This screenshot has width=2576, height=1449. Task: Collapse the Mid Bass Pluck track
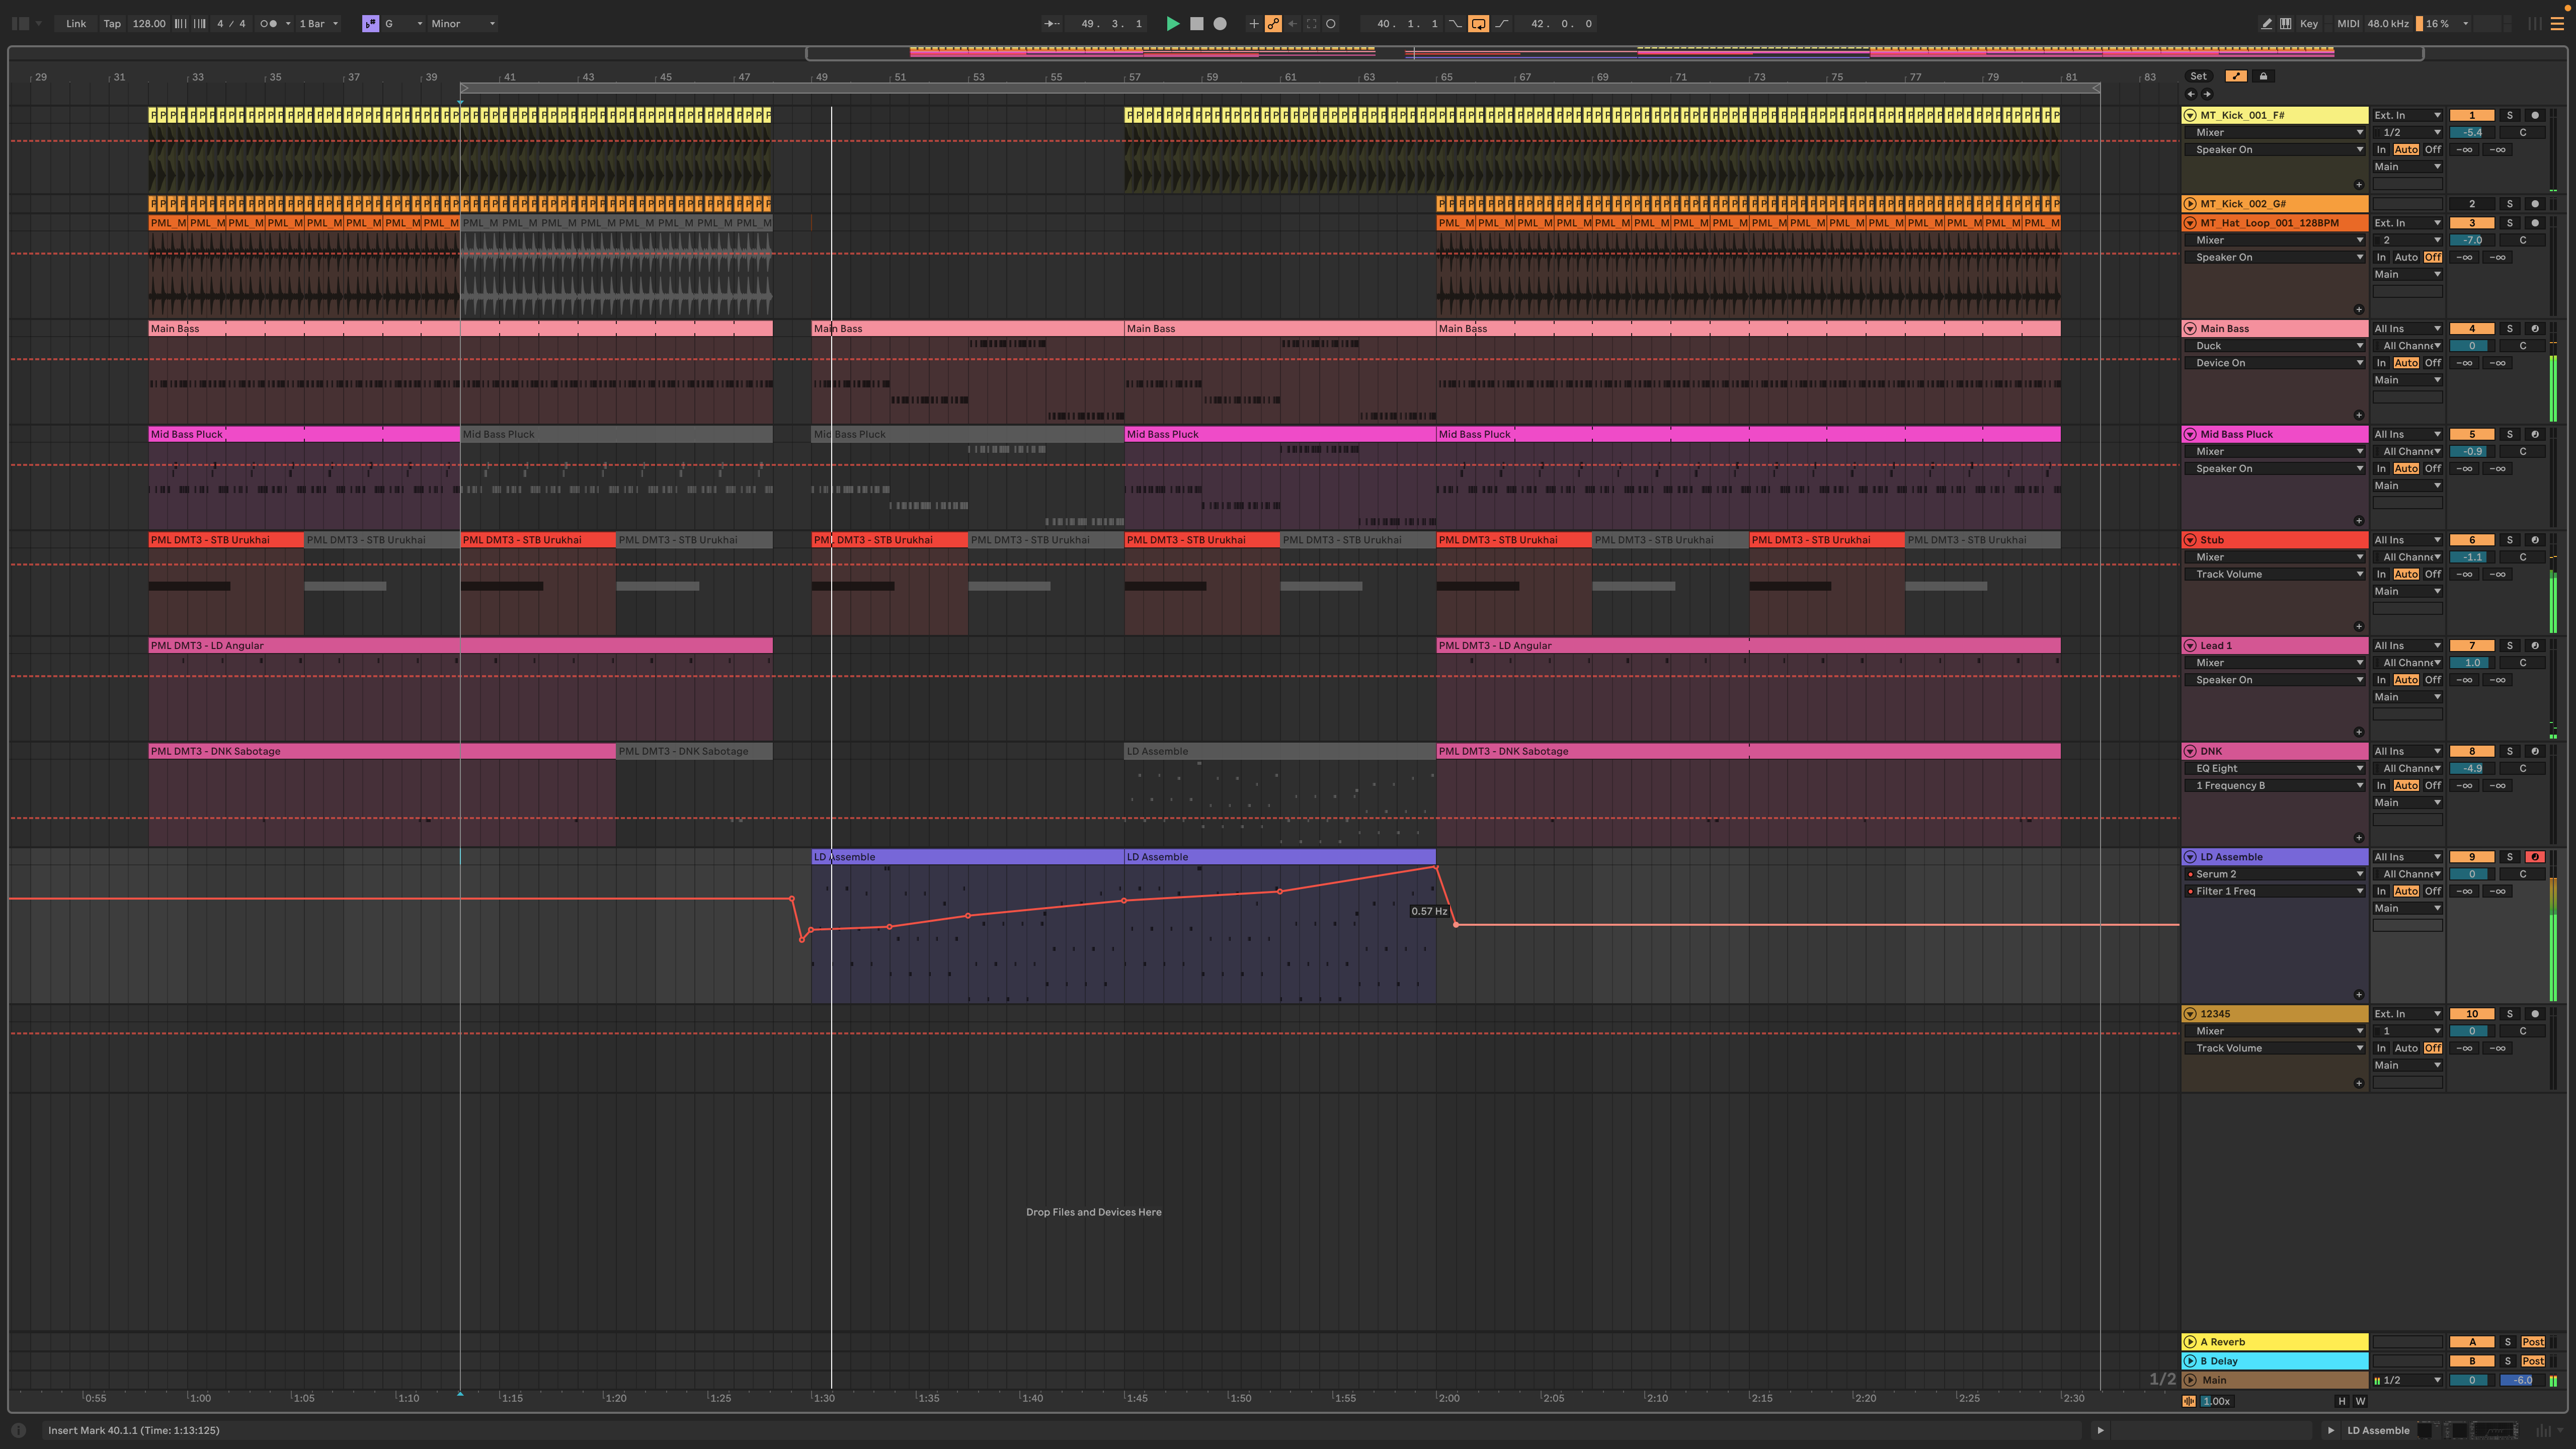2190,435
